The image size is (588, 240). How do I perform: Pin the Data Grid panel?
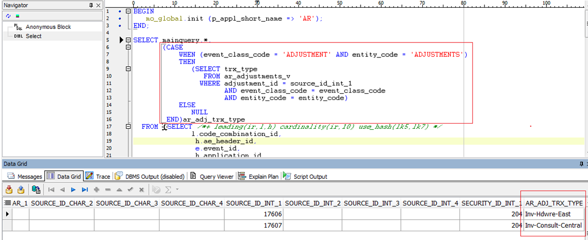[581, 164]
